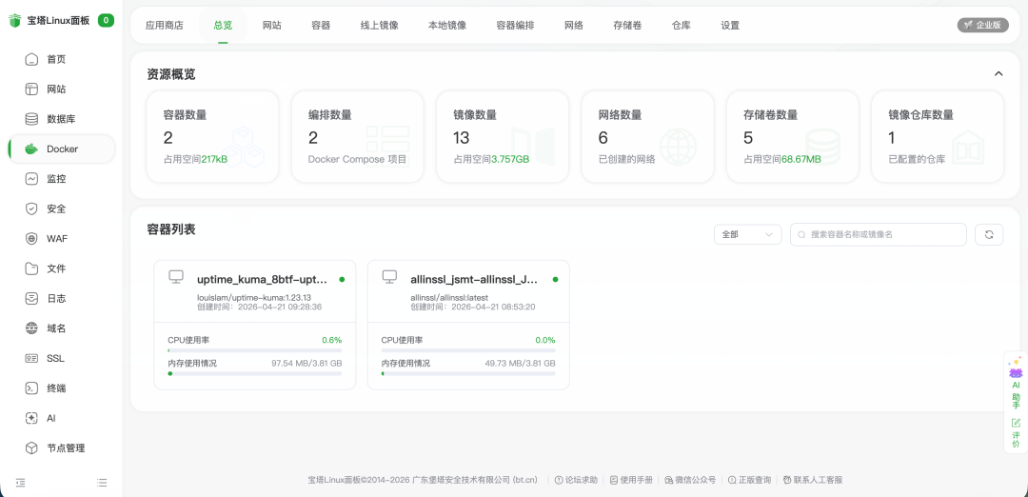Image resolution: width=1028 pixels, height=497 pixels.
Task: Click the 评价 feedback widget
Action: 1016,433
